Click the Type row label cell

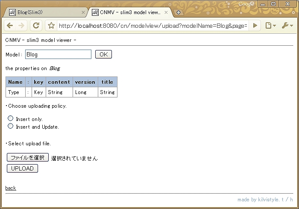point(15,92)
